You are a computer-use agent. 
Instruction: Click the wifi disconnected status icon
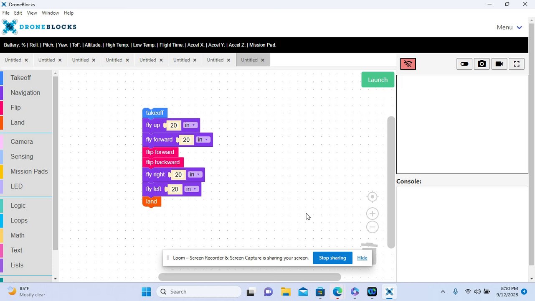408,64
